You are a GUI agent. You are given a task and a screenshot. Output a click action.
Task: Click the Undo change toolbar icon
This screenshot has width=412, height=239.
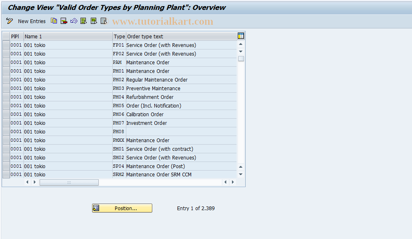click(73, 21)
